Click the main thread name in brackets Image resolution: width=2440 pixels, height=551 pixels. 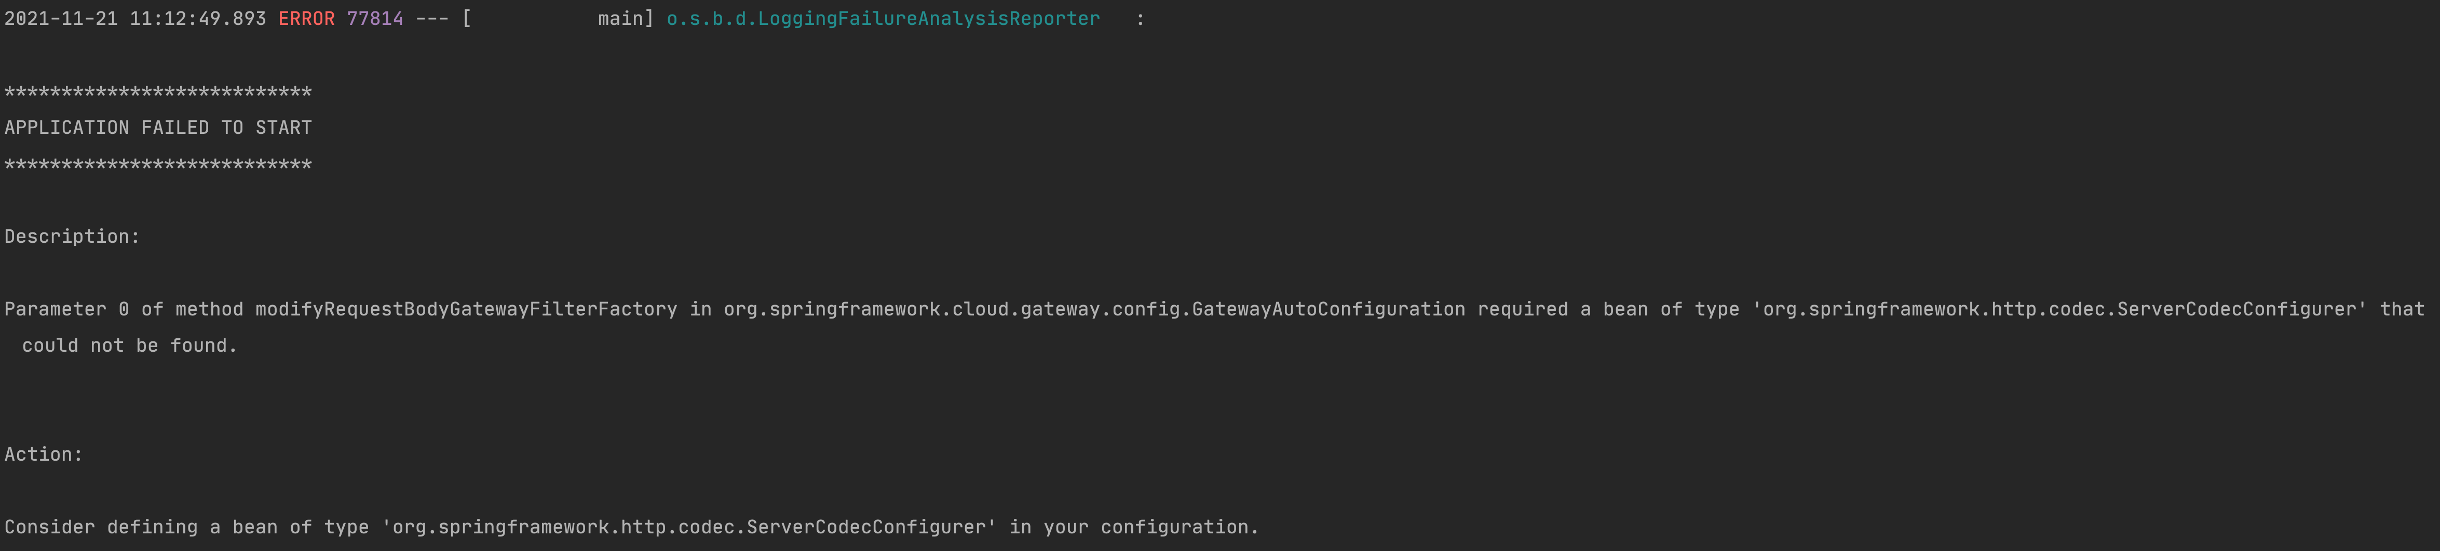pyautogui.click(x=620, y=19)
